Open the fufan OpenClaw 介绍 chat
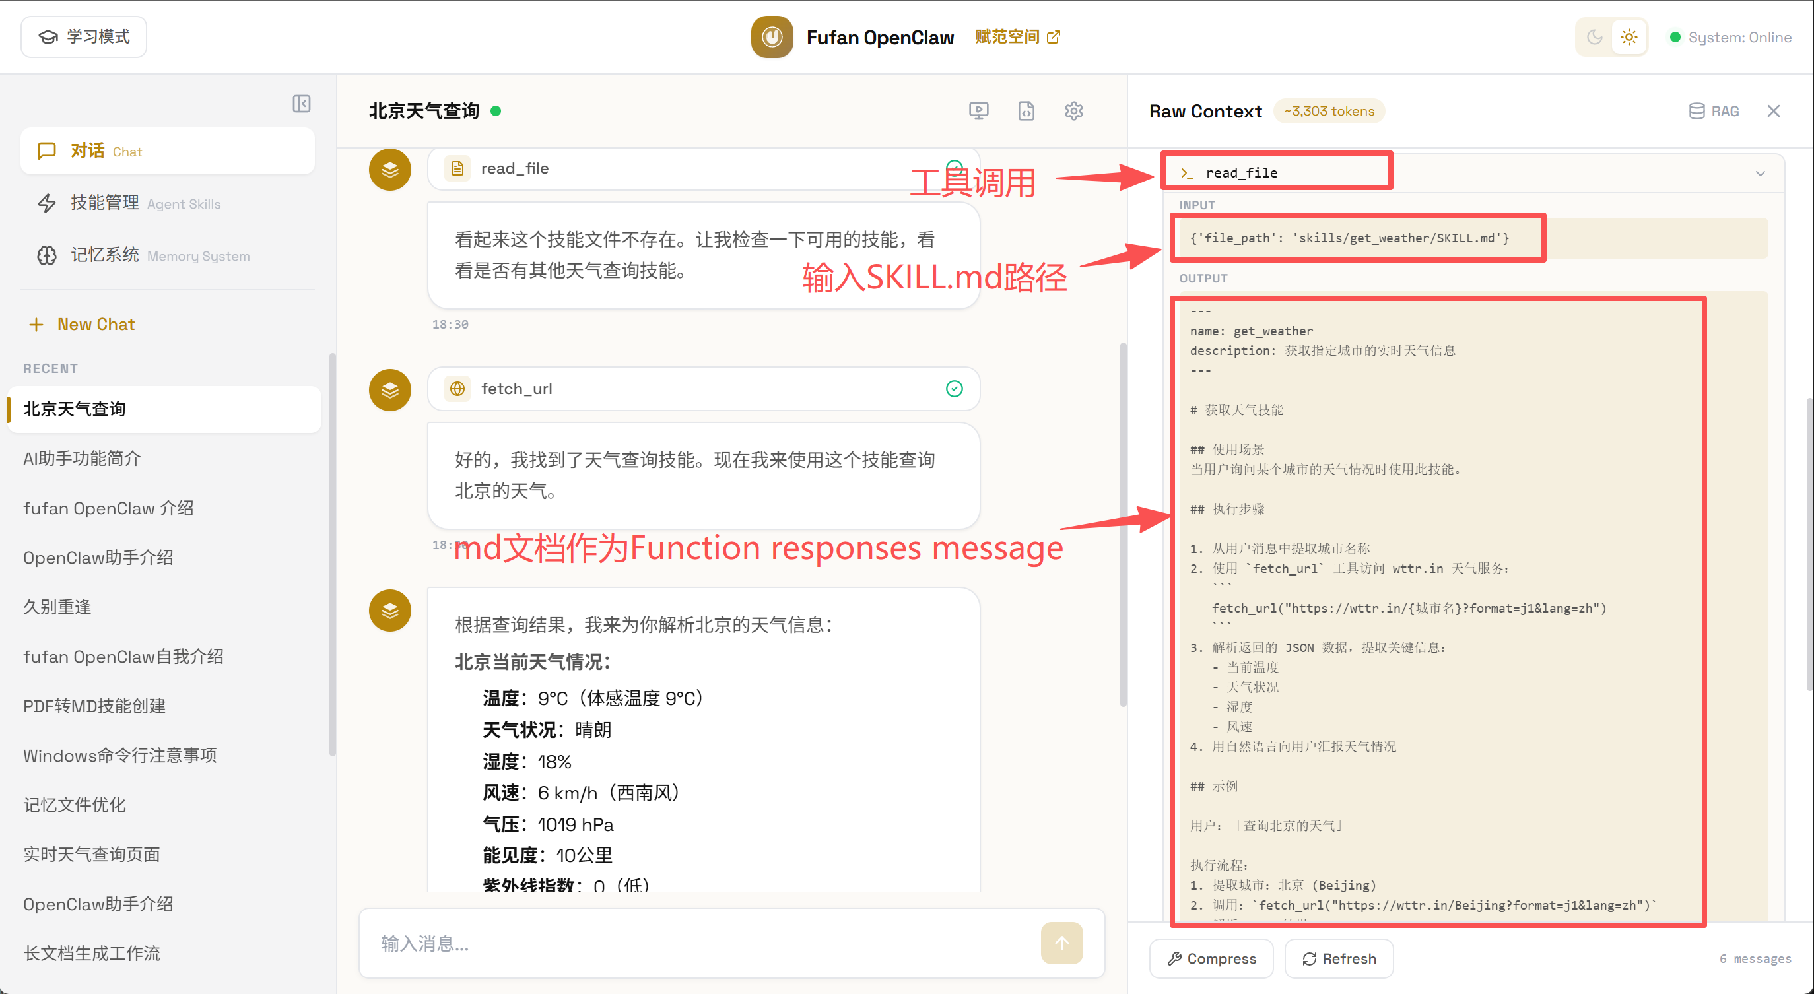This screenshot has height=994, width=1814. [164, 508]
